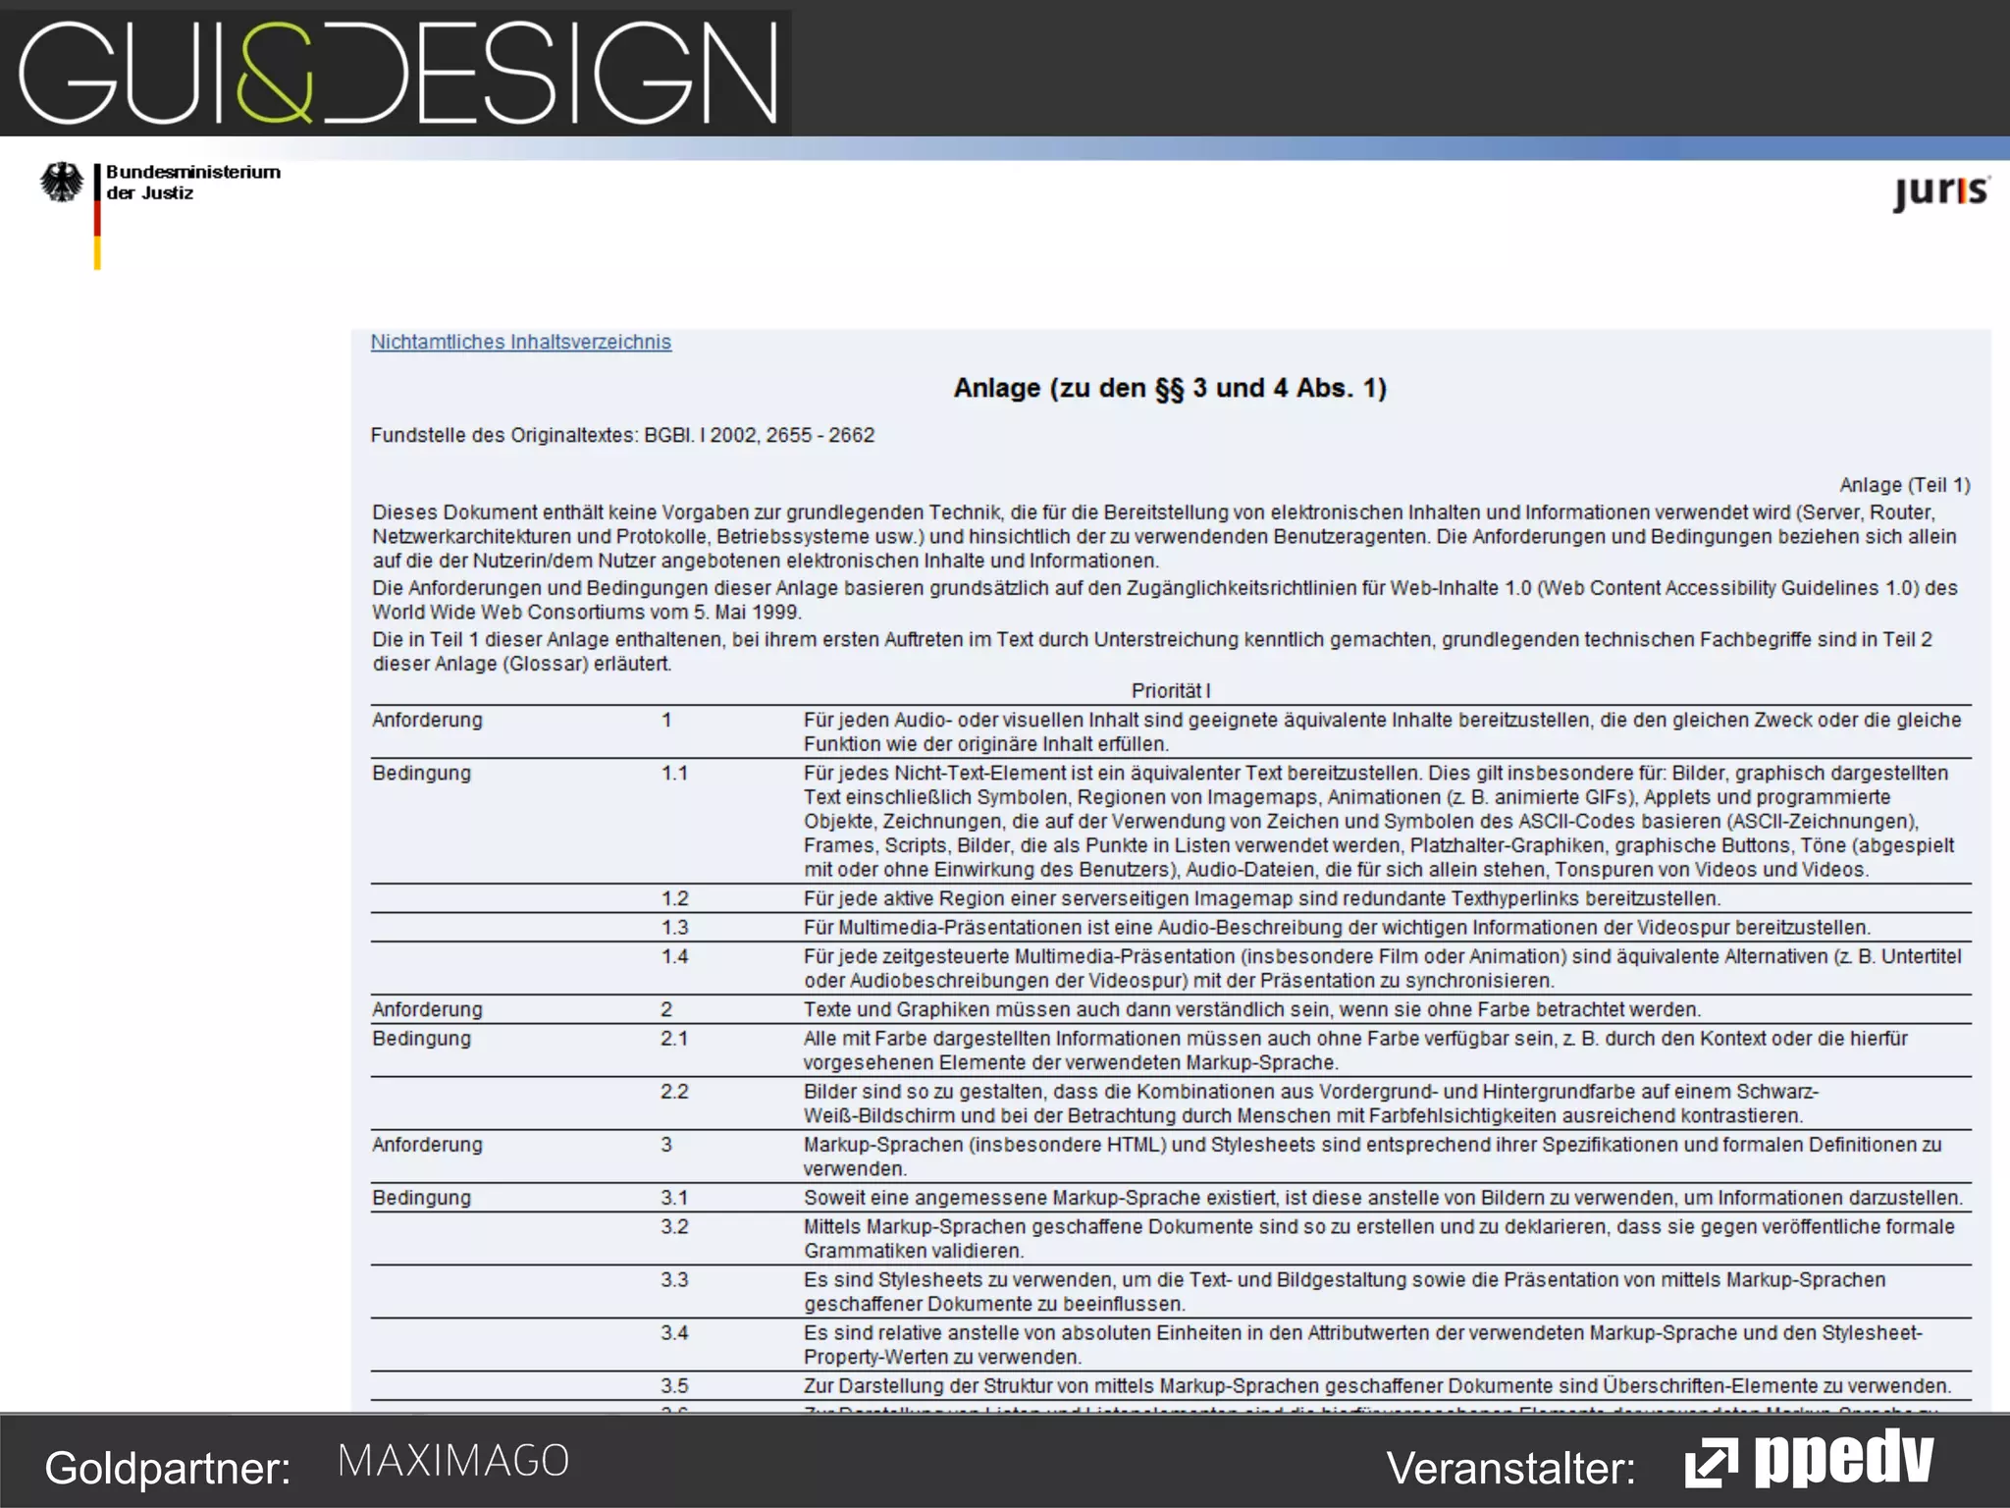The image size is (2010, 1508).
Task: Click the ppedv wordmark
Action: tap(1843, 1458)
